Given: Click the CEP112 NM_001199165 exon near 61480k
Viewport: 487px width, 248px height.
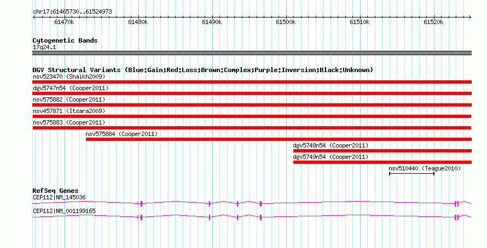Looking at the screenshot, I should [141, 217].
